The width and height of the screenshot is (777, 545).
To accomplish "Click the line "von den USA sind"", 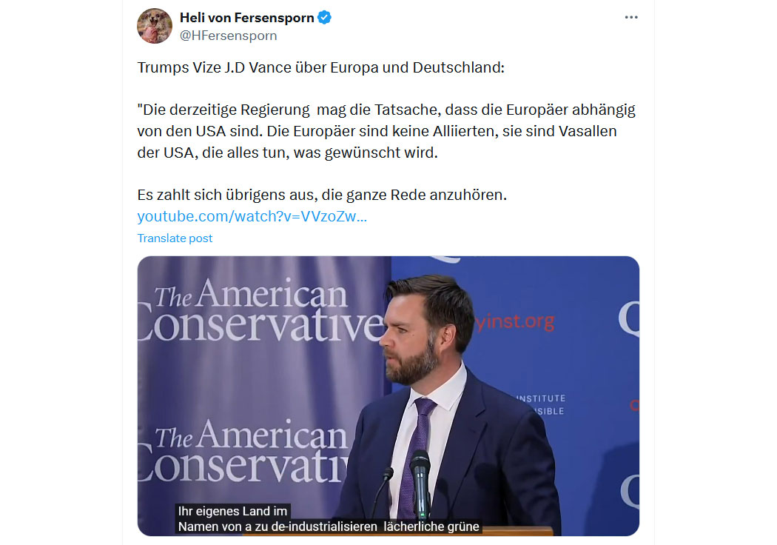I will pos(377,131).
